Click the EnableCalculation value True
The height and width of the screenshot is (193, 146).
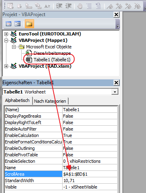[67, 135]
